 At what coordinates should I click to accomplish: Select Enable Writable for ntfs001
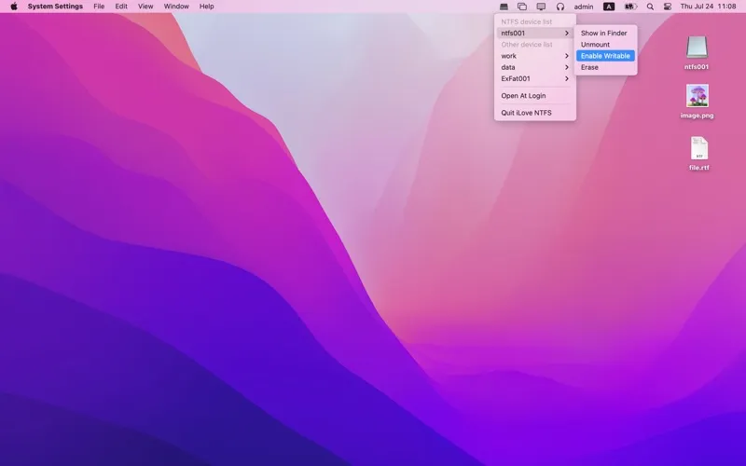[605, 56]
